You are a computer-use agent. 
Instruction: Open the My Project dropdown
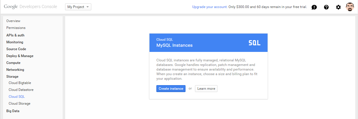point(78,7)
